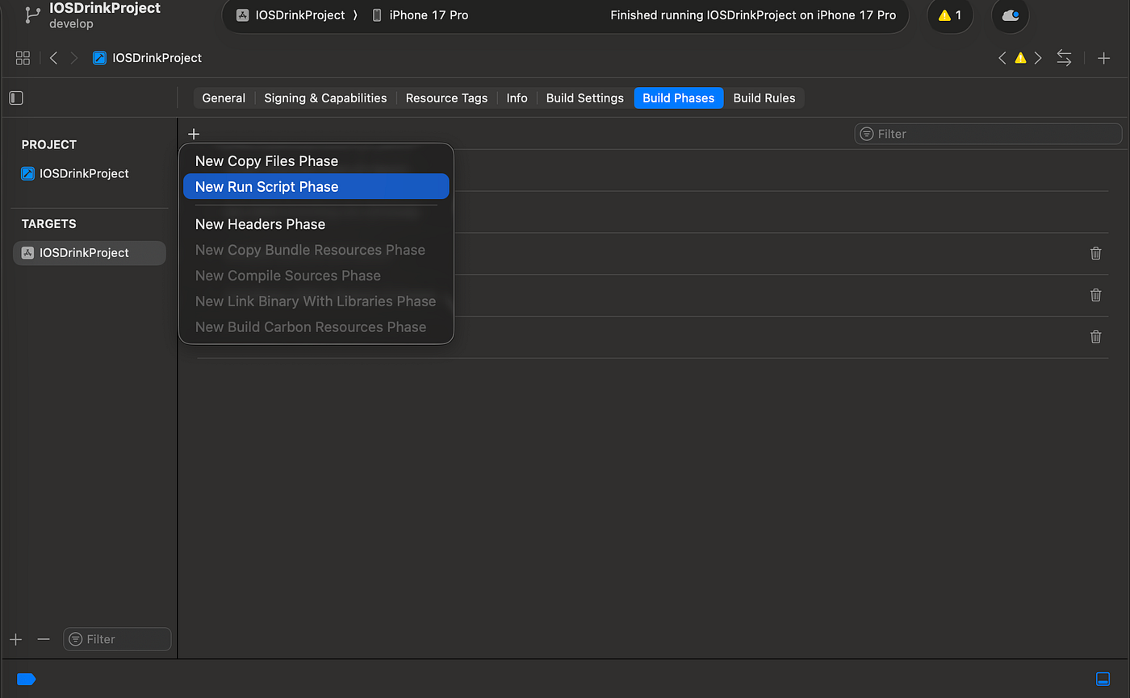The height and width of the screenshot is (698, 1130).
Task: Click the filter icon in build phases filter
Action: coord(867,134)
